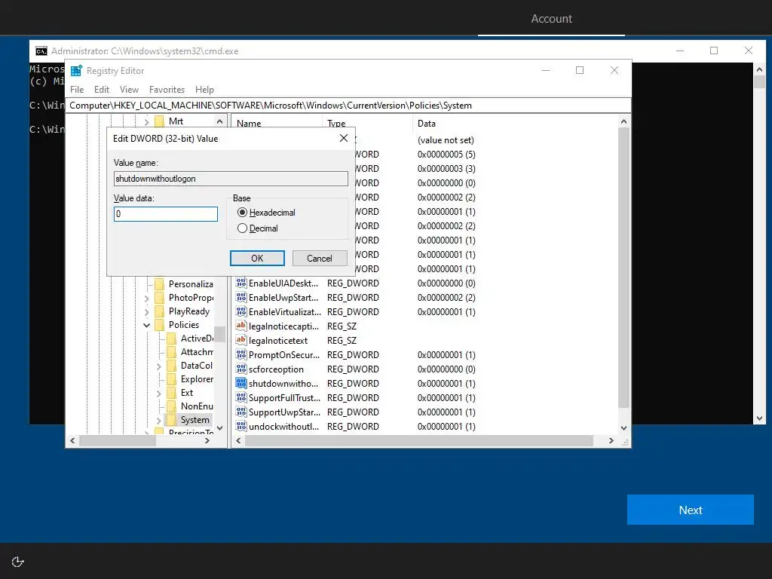Switch to the Account tab
This screenshot has width=772, height=579.
(551, 19)
